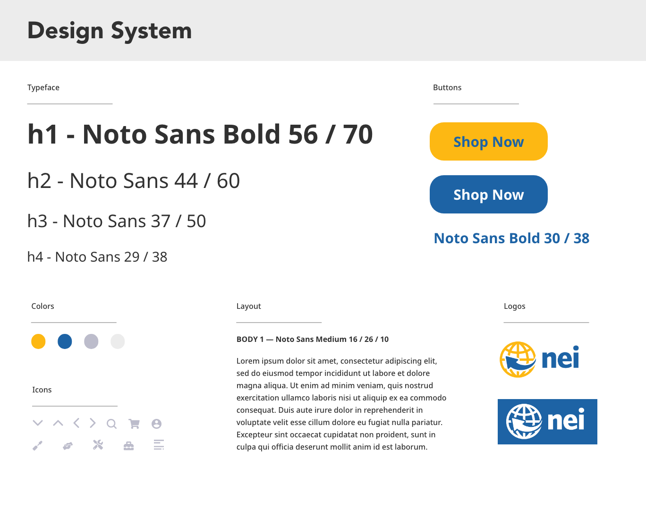This screenshot has height=511, width=646.
Task: Click the upward chevron icon
Action: [58, 423]
